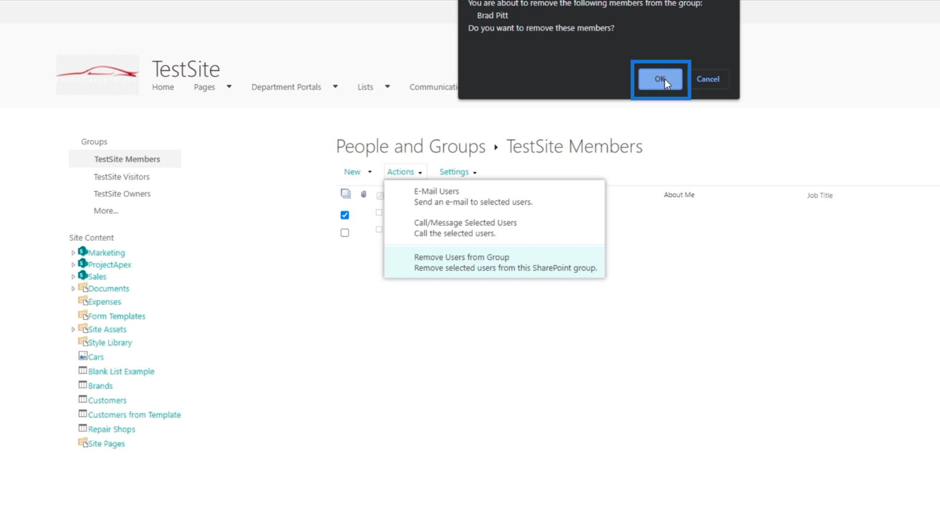The height and width of the screenshot is (529, 940).
Task: Go to Home in top navigation
Action: pos(163,87)
